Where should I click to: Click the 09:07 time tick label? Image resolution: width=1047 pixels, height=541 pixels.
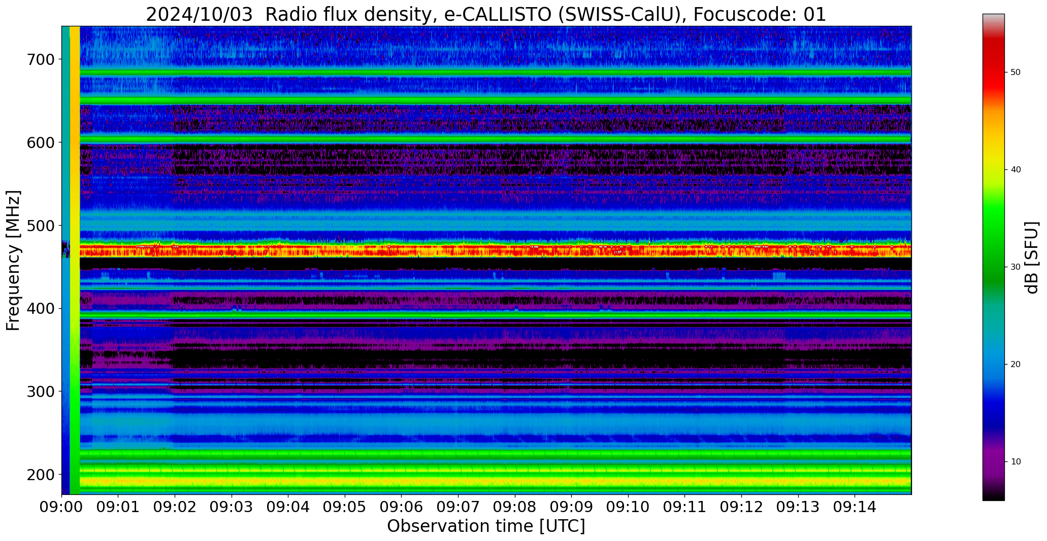[458, 507]
